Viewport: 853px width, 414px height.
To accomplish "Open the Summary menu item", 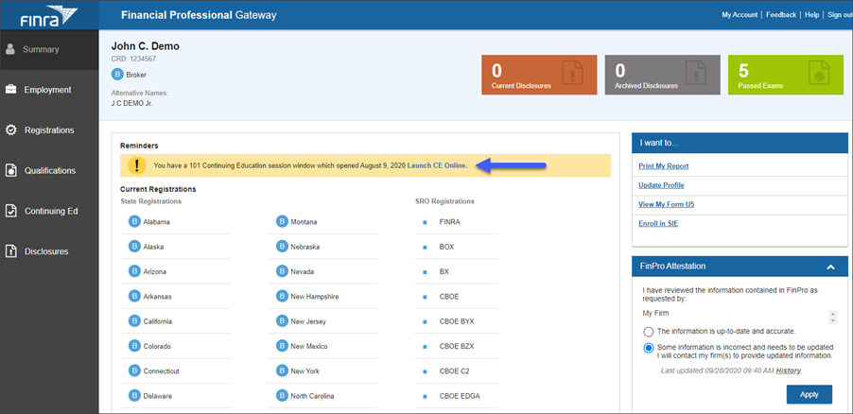I will point(49,49).
